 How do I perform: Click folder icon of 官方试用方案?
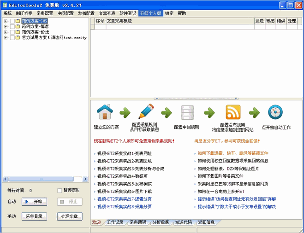coord(18,38)
